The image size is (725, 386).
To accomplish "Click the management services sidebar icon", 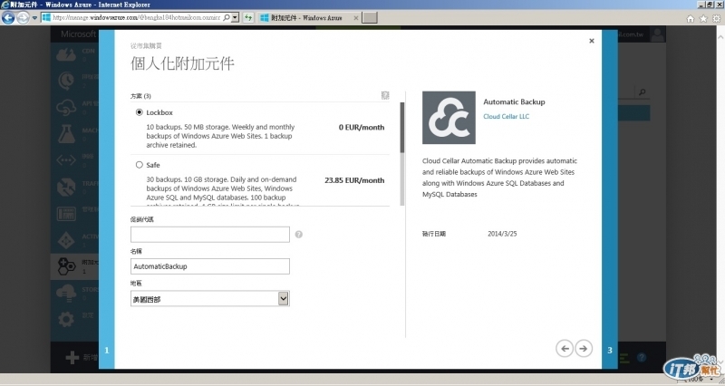I will tap(66, 214).
